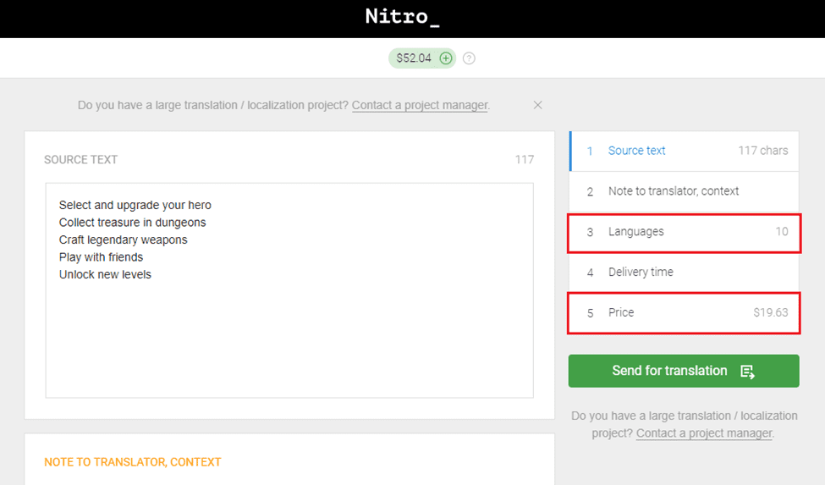The height and width of the screenshot is (485, 825).
Task: Click the document icon on Send for translation
Action: click(747, 372)
